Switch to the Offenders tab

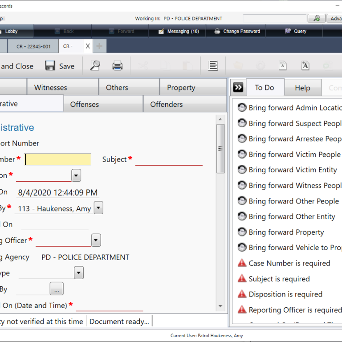[185, 104]
